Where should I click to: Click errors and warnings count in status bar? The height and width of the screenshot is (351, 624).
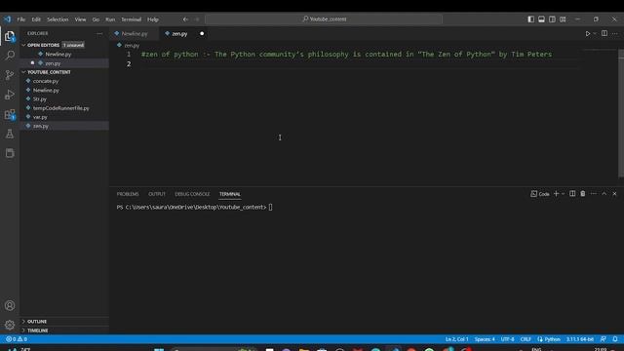pos(17,339)
